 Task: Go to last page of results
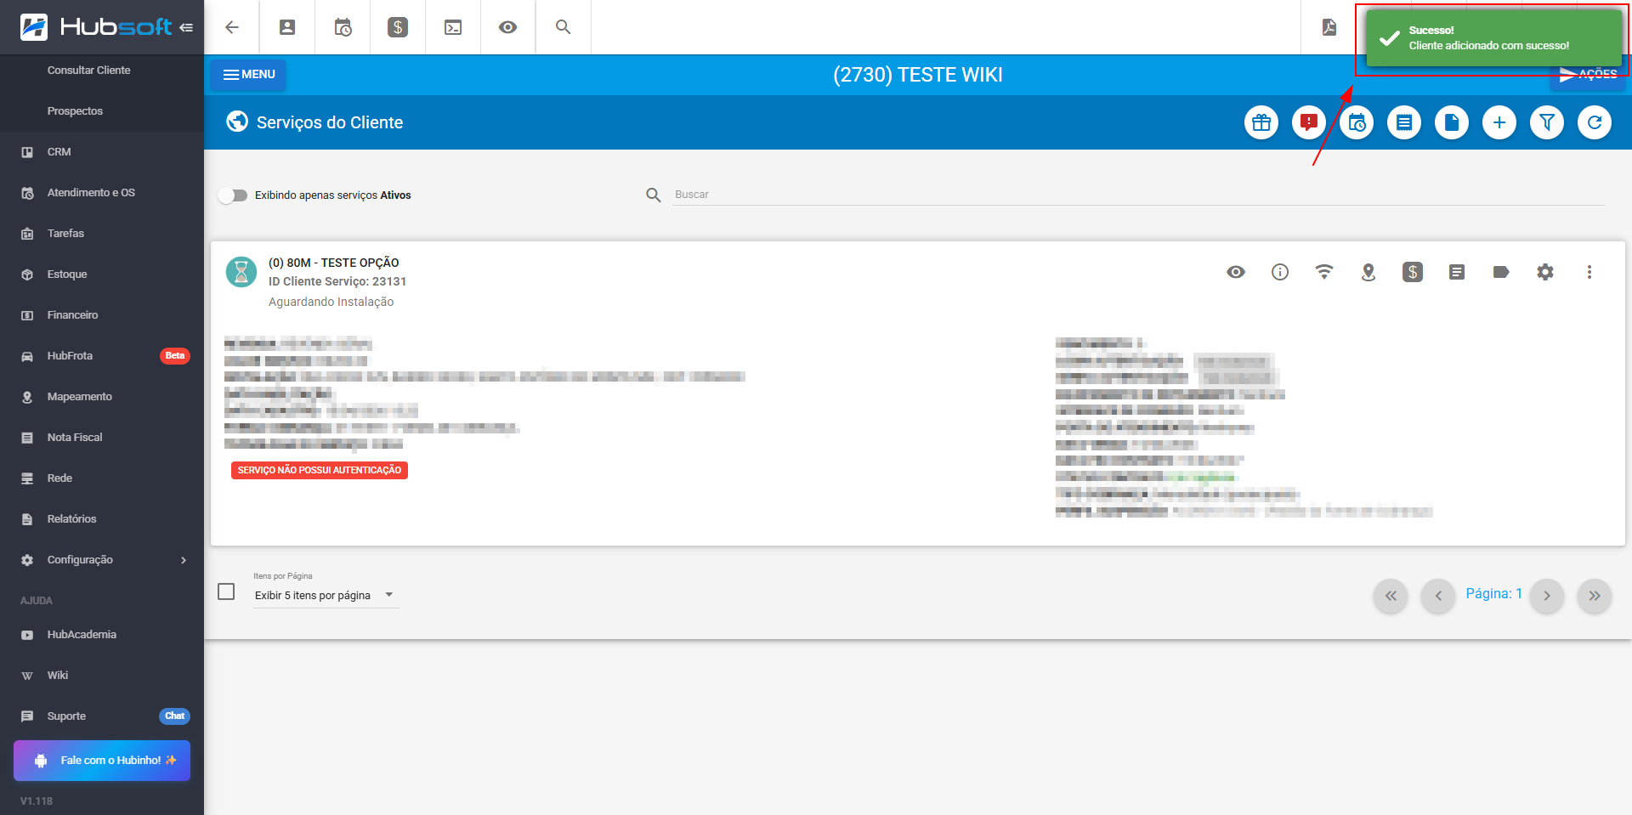tap(1595, 596)
